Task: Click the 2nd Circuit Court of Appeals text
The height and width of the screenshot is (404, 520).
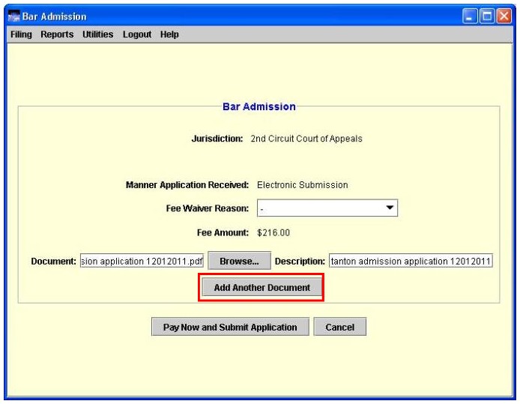Action: pyautogui.click(x=306, y=139)
